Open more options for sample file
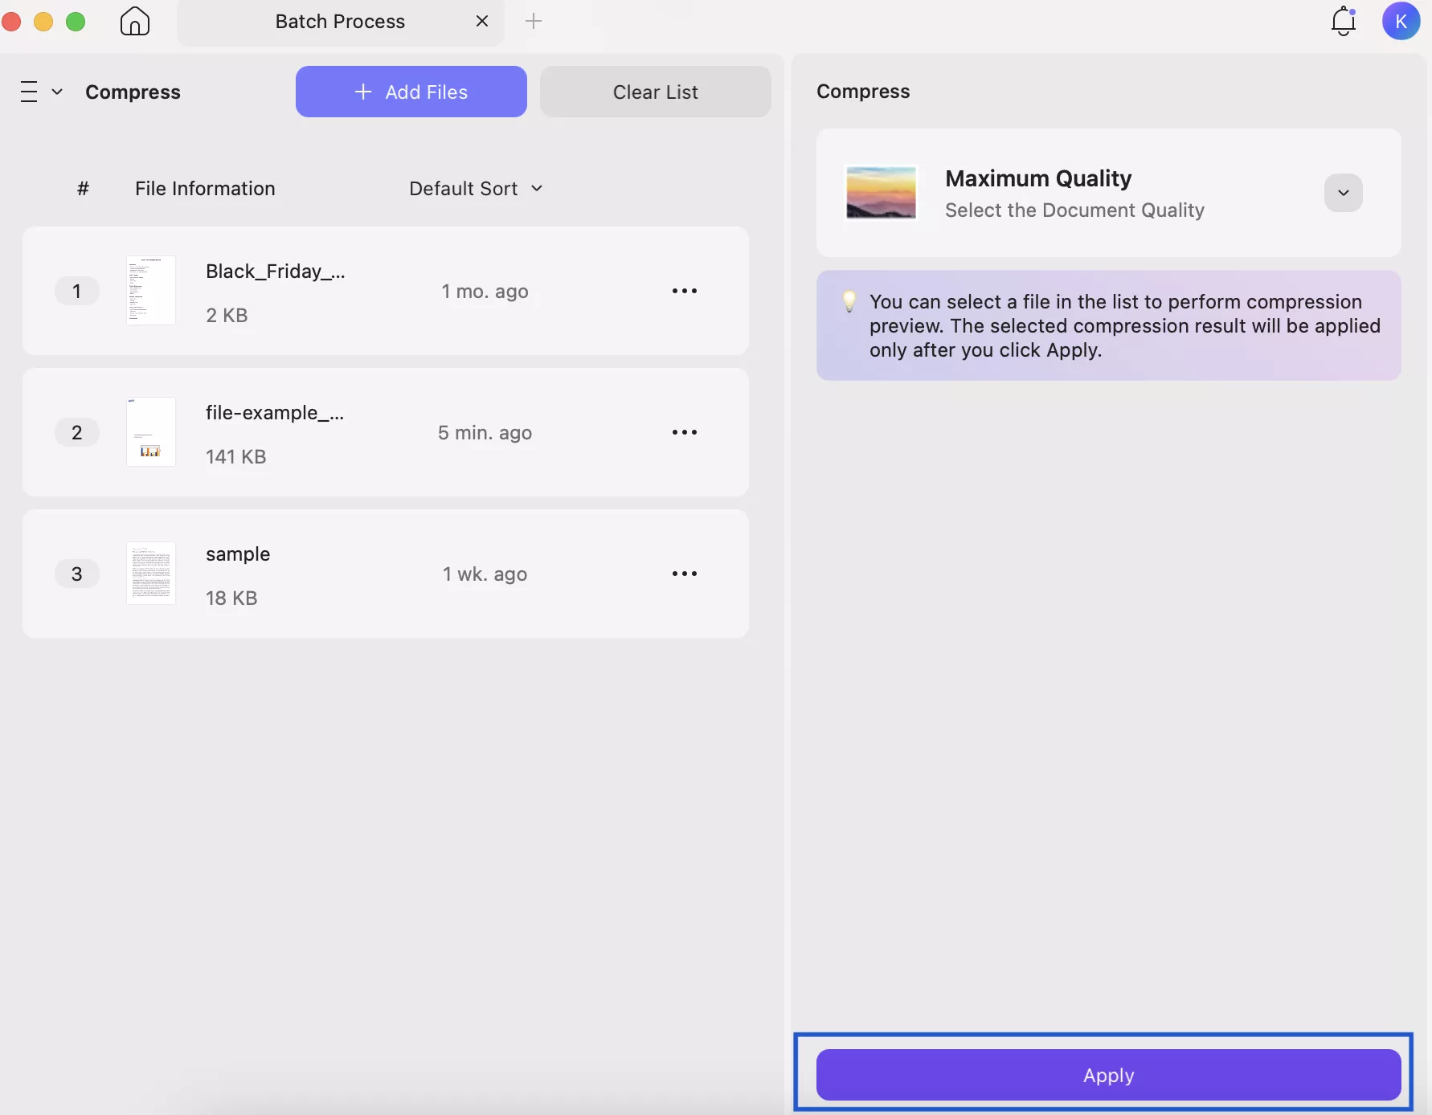1432x1115 pixels. point(684,574)
